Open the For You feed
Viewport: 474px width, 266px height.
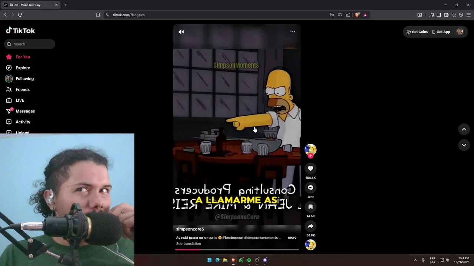[x=18, y=57]
